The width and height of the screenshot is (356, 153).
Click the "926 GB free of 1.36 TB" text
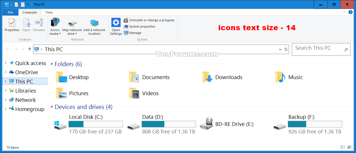coord(315,132)
